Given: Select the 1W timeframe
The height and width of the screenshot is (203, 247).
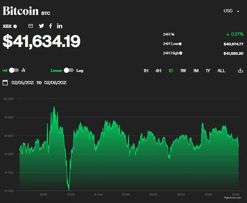Looking at the screenshot, I should point(183,71).
